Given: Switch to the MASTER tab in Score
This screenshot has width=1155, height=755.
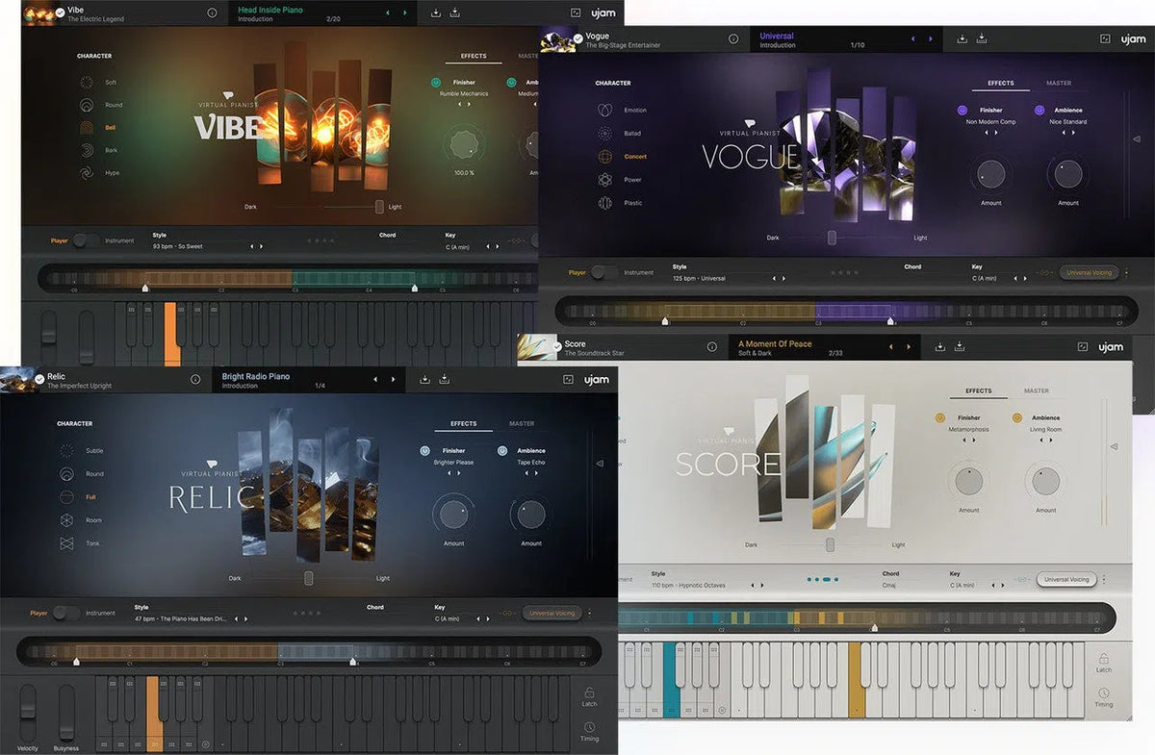Looking at the screenshot, I should click(x=1039, y=390).
